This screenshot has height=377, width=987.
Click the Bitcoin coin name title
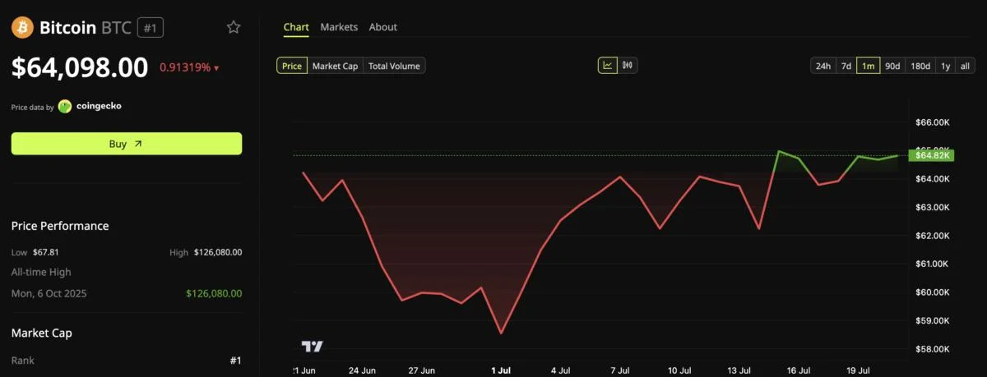point(67,28)
